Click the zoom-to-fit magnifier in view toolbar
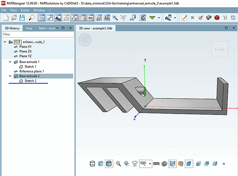The width and height of the screenshot is (238, 176). (x=118, y=164)
